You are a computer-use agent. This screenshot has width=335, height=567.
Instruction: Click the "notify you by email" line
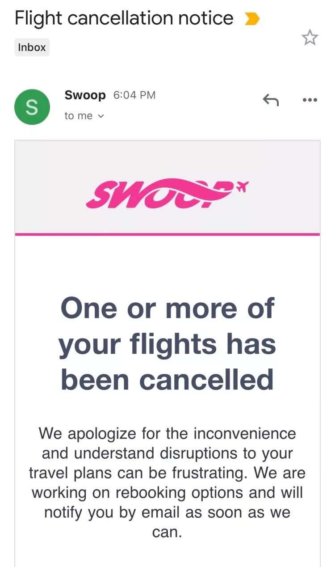click(x=167, y=512)
